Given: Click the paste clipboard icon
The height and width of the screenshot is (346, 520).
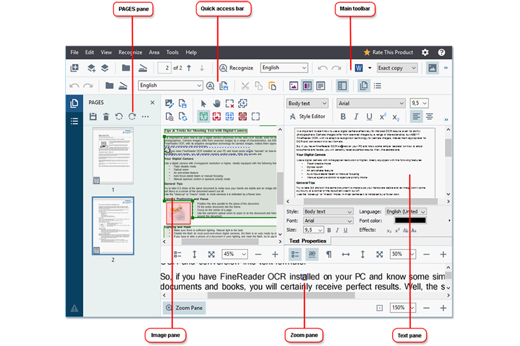Looking at the screenshot, I should pyautogui.click(x=272, y=86).
